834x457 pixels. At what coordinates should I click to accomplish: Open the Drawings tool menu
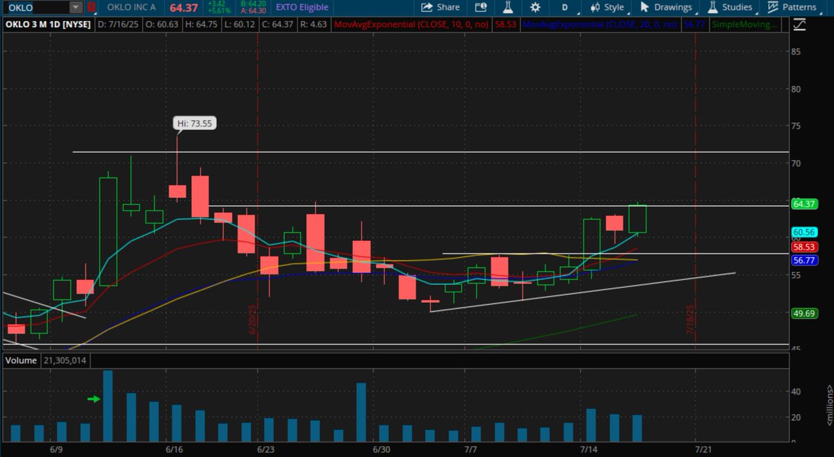[666, 8]
